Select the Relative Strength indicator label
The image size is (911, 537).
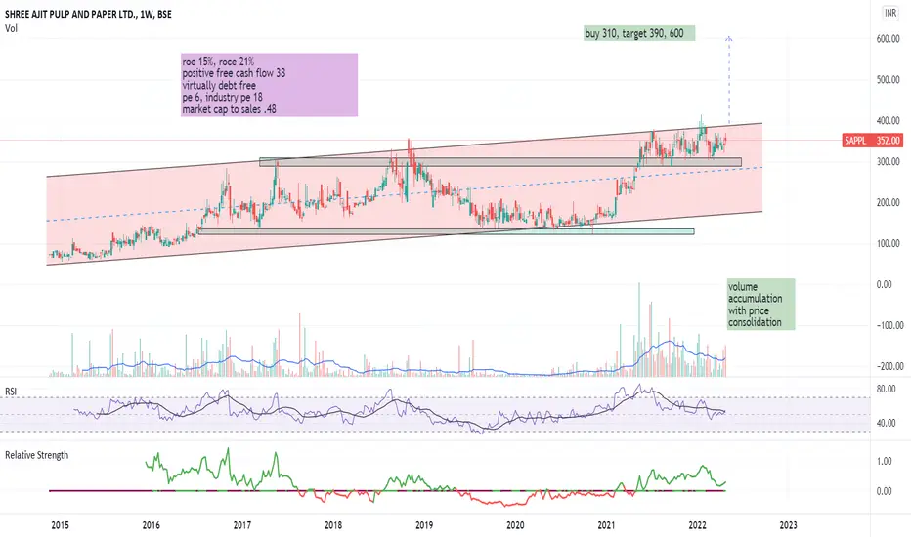point(36,455)
